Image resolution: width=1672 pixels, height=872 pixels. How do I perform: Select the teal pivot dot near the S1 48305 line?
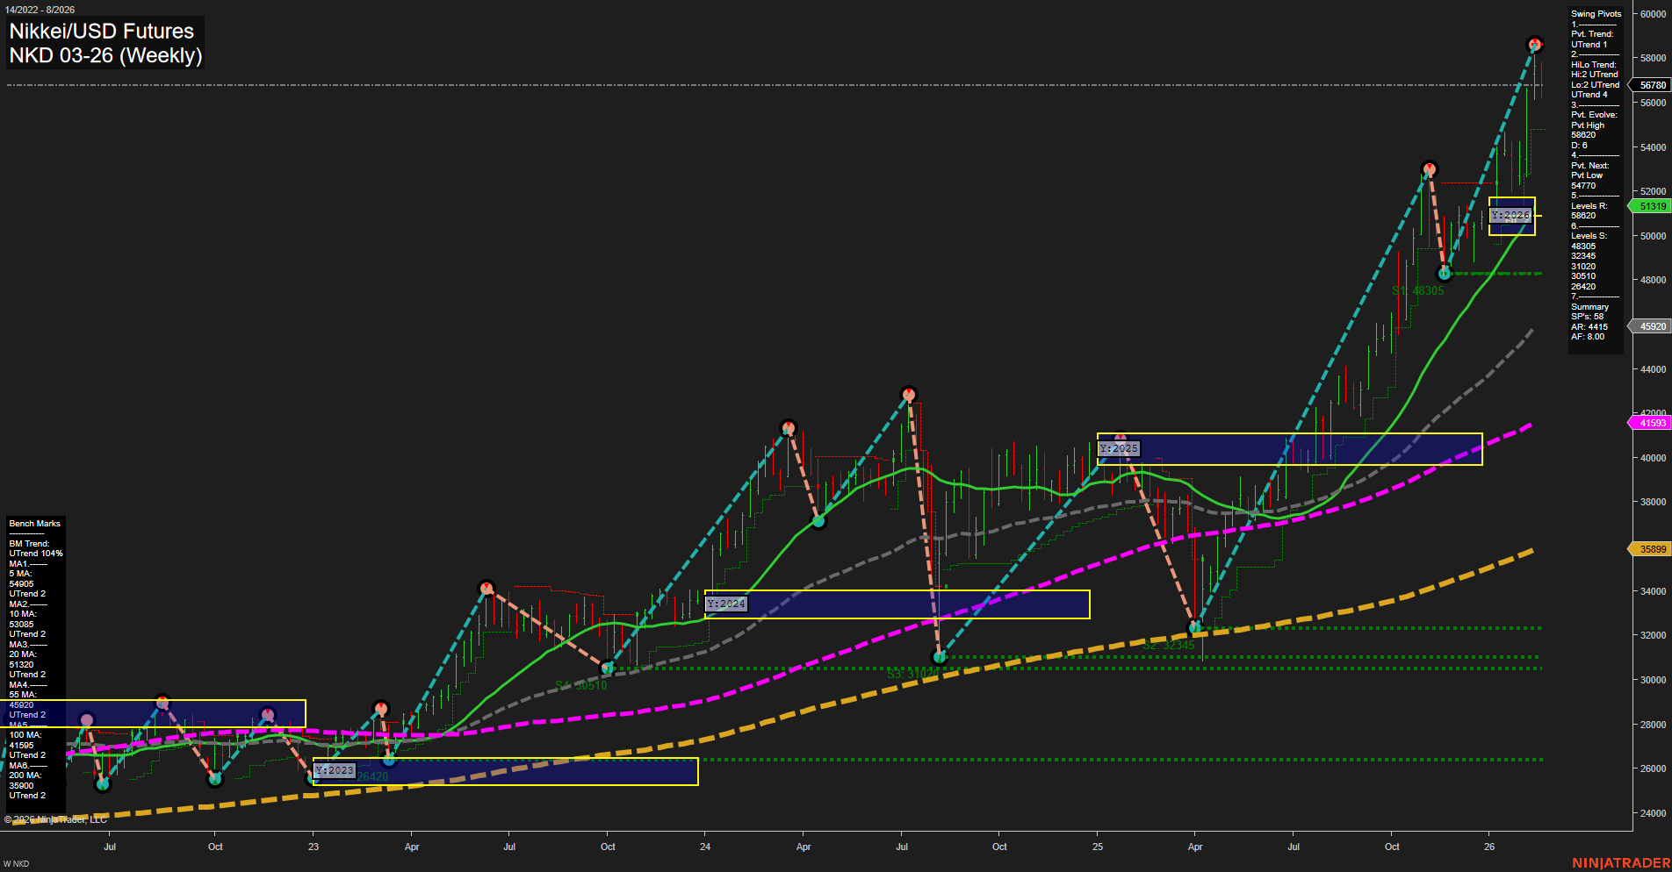coord(1445,273)
